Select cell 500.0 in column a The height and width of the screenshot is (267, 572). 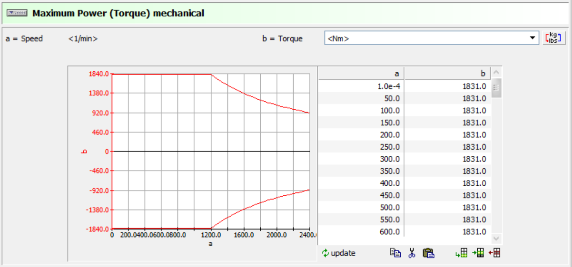361,207
